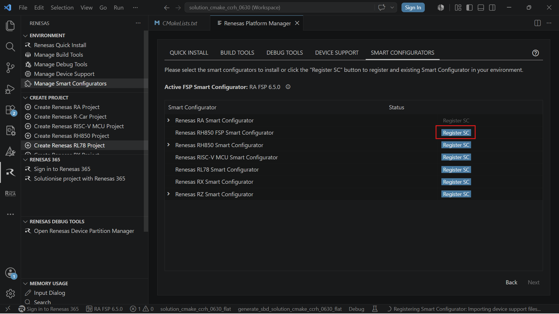The image size is (559, 314).
Task: Click the Active FSP info icon
Action: point(288,87)
